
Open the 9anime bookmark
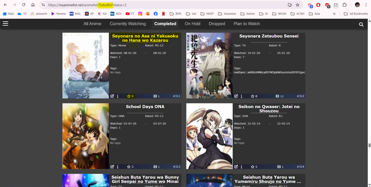coord(58,14)
